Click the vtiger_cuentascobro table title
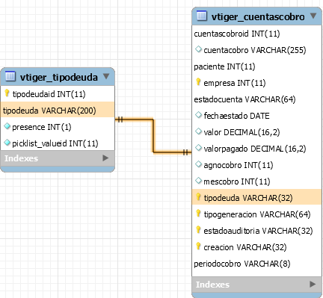Screen dimensions: 323x298 pyautogui.click(x=258, y=16)
